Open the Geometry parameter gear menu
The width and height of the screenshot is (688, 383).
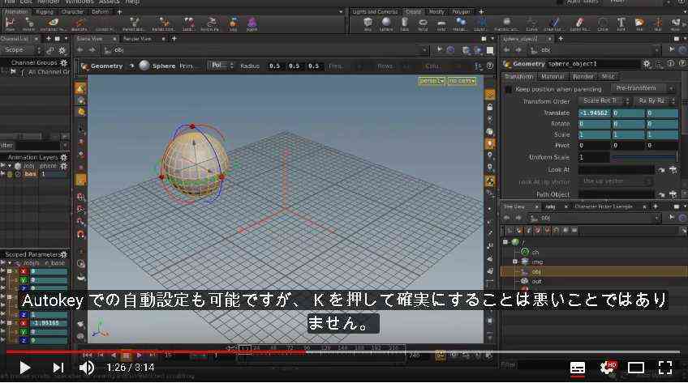[647, 64]
